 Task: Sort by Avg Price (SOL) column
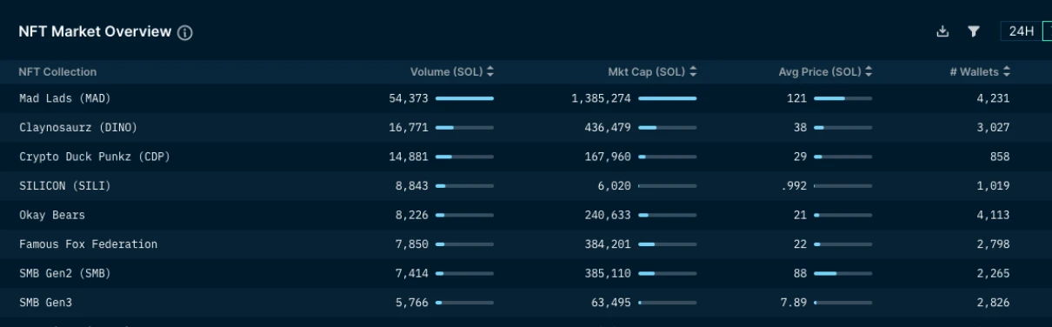pos(825,72)
